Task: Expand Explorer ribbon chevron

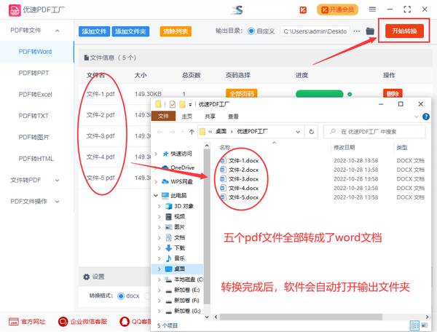Action: click(417, 116)
